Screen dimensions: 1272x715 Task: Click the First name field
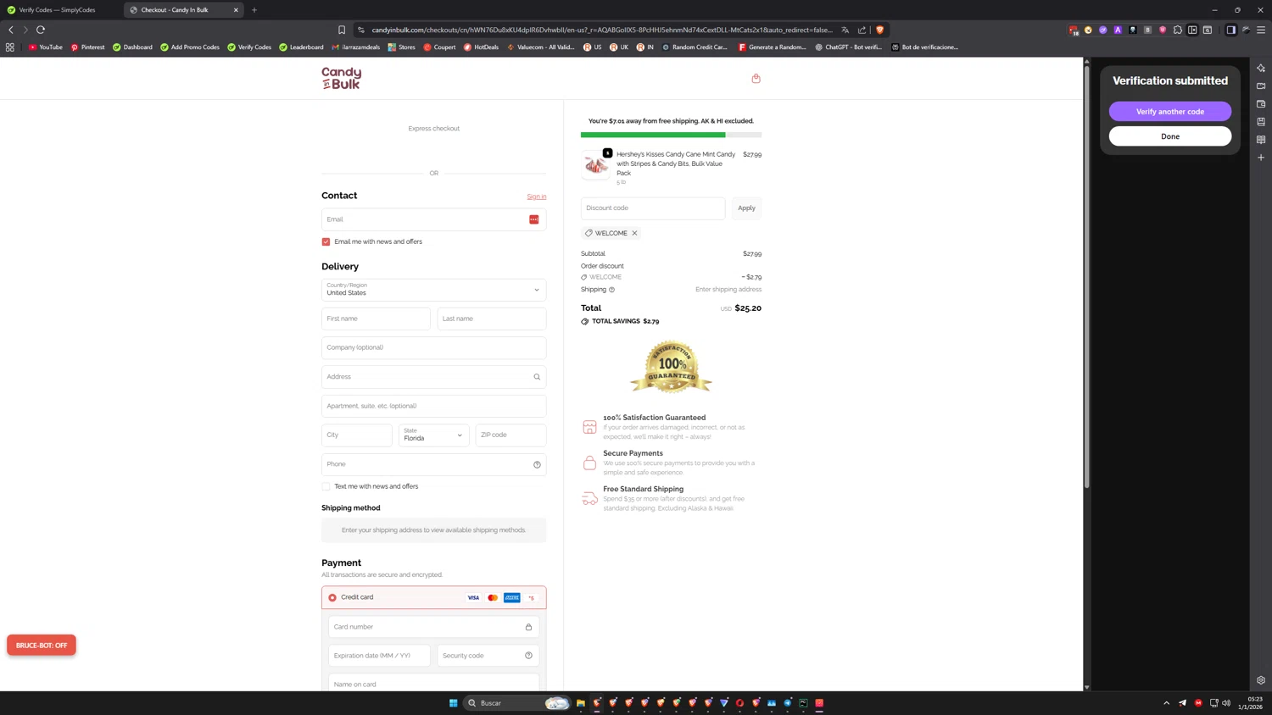(x=376, y=319)
